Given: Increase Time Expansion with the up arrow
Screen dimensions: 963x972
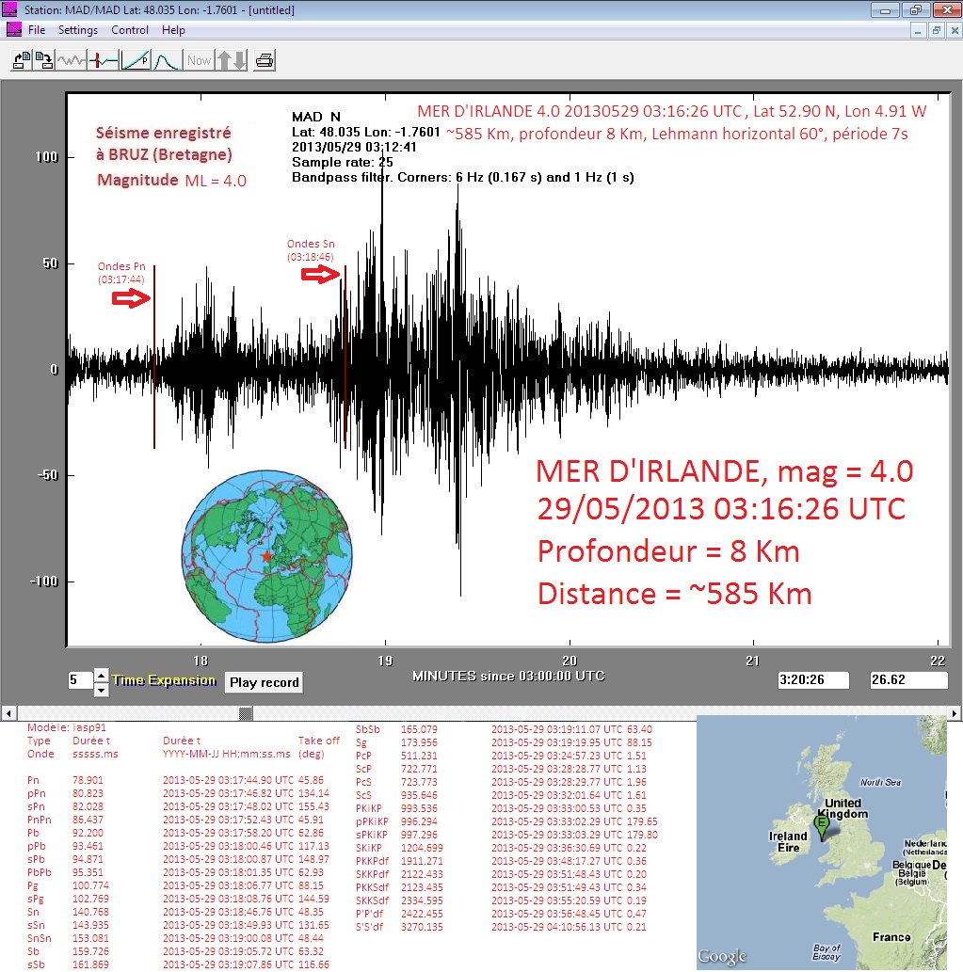Looking at the screenshot, I should click(102, 675).
